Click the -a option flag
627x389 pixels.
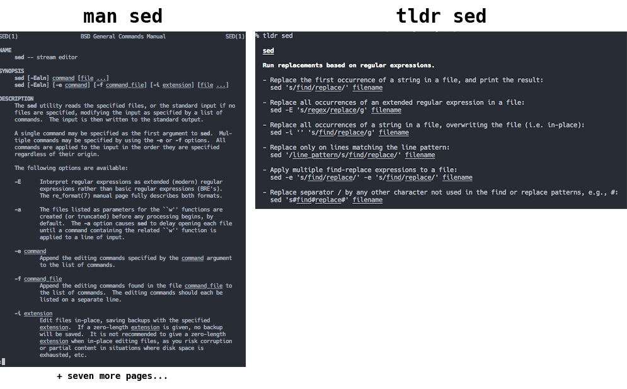(x=18, y=210)
